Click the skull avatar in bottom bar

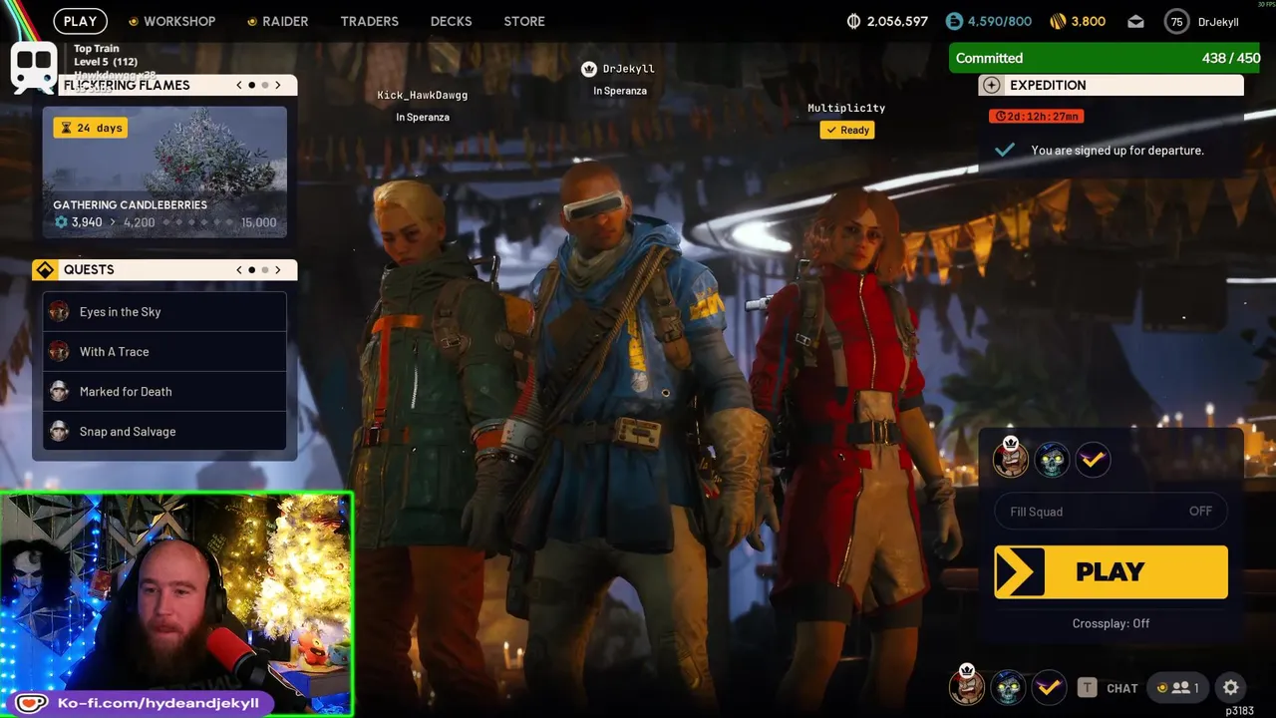(x=1008, y=687)
